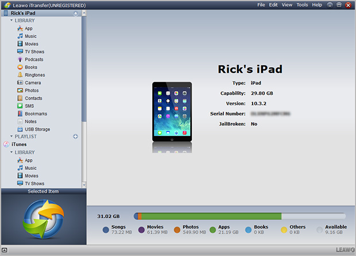
Task: Open the Notes icon
Action: (x=20, y=122)
